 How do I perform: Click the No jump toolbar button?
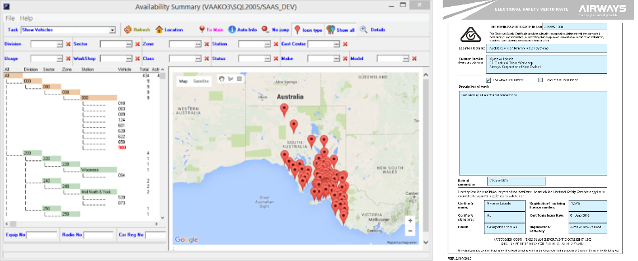(275, 30)
